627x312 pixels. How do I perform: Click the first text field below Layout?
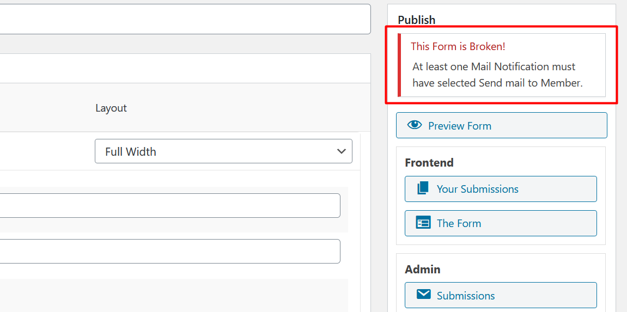[169, 205]
